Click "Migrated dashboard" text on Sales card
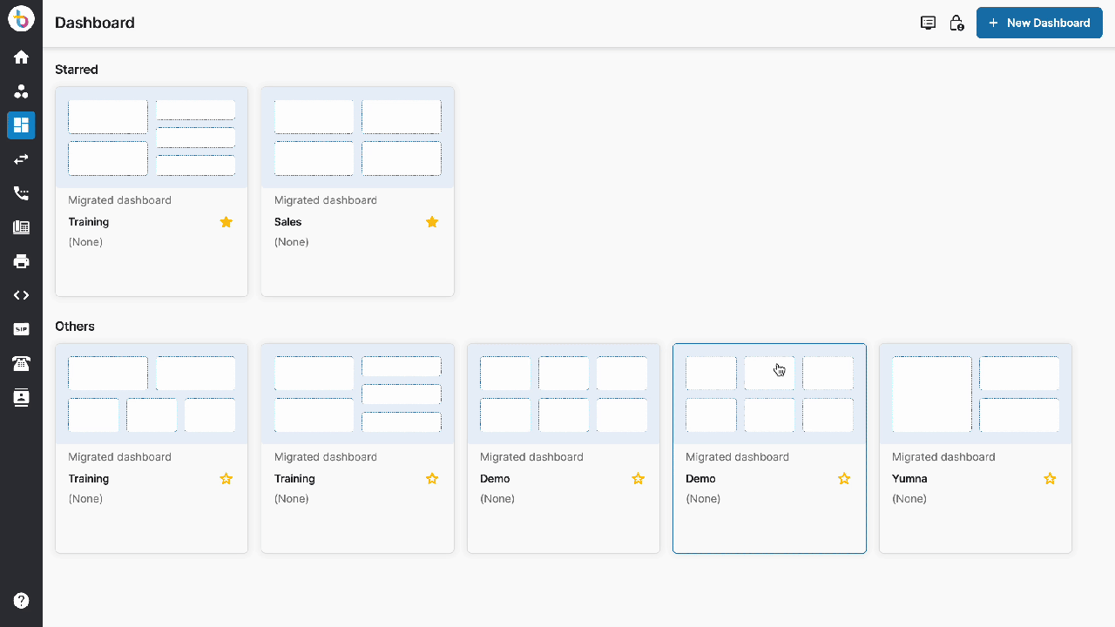Viewport: 1115px width, 627px height. [x=326, y=200]
